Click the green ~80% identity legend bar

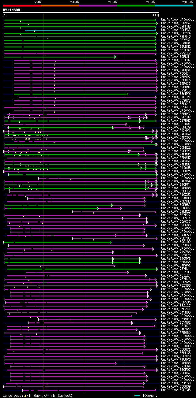[136, 6]
